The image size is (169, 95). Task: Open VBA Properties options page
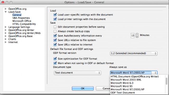tap(21, 18)
